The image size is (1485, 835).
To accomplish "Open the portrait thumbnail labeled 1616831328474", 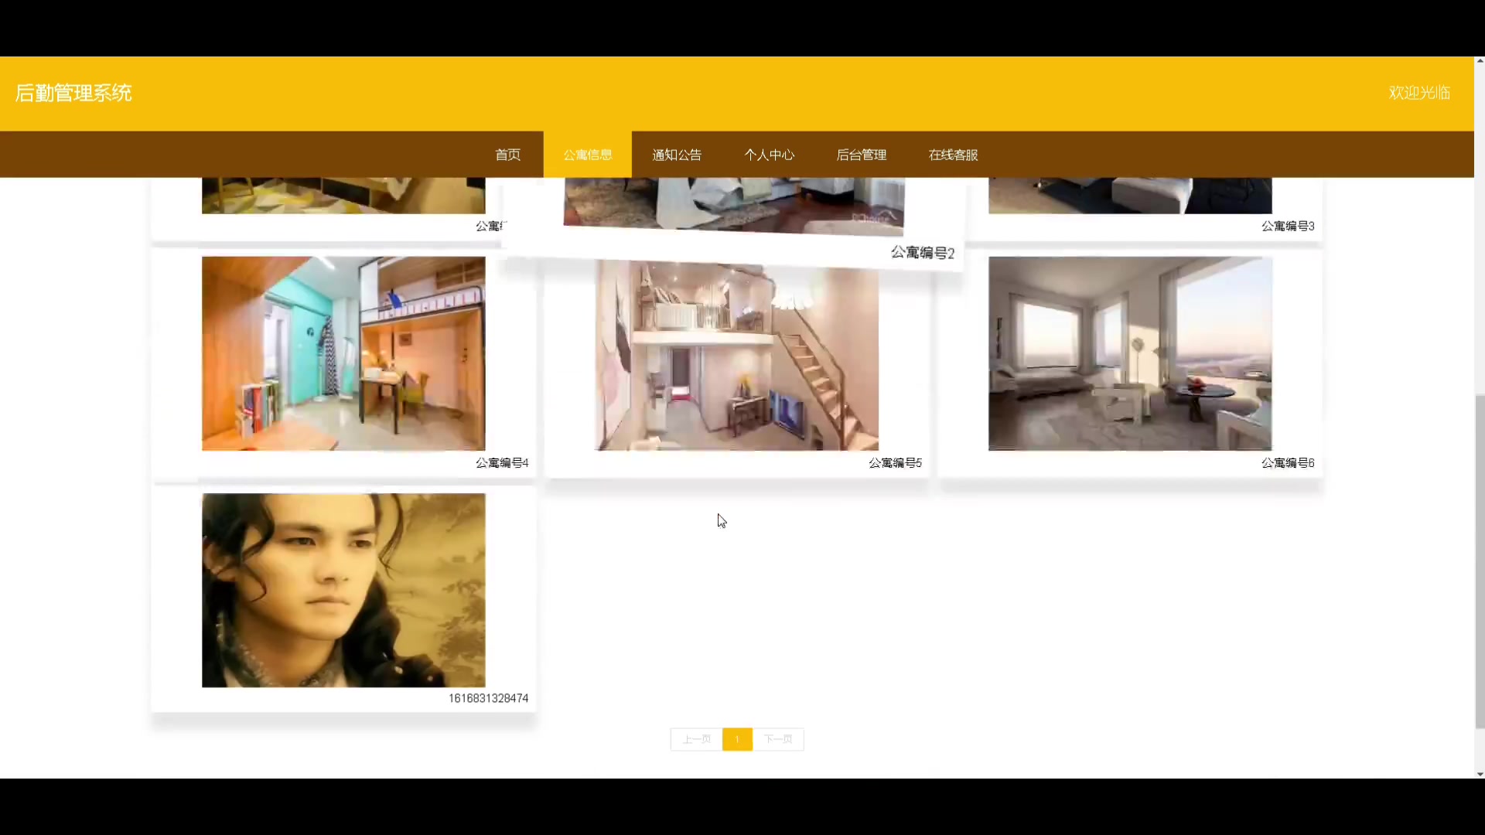I will click(343, 590).
